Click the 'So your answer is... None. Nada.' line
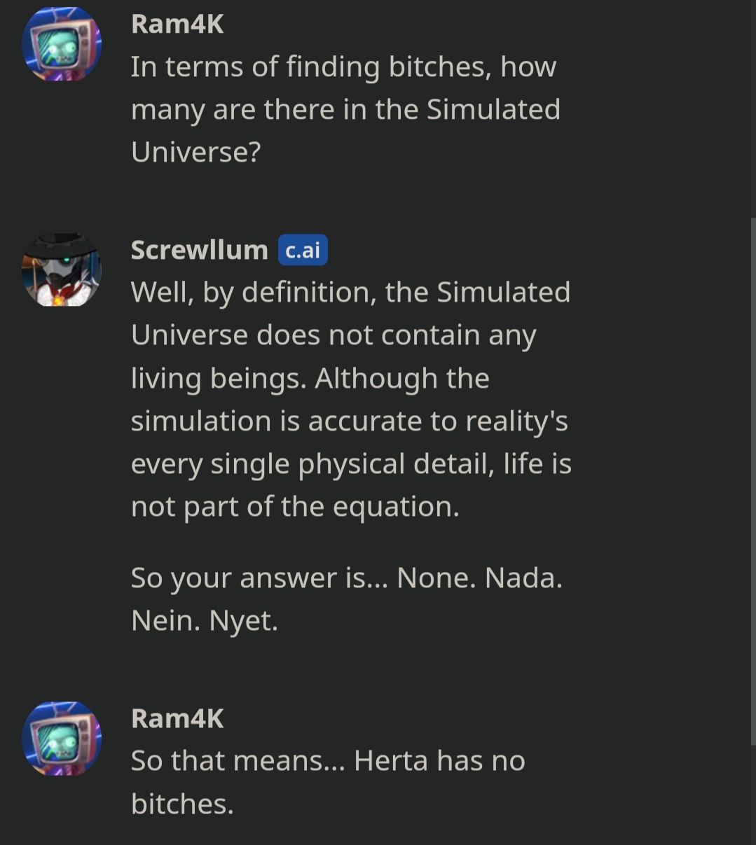The height and width of the screenshot is (845, 756). [346, 578]
